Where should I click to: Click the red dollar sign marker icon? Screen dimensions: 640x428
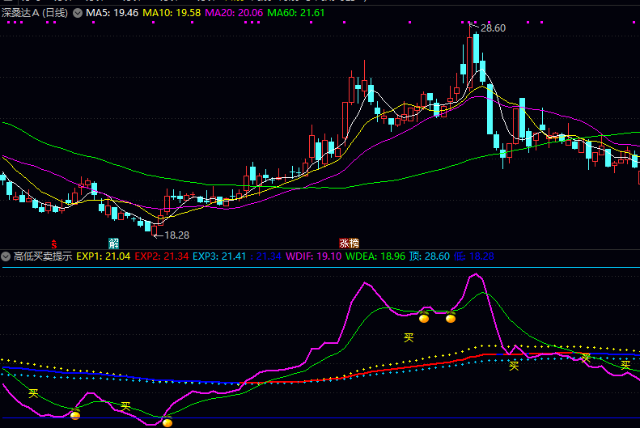pos(54,243)
